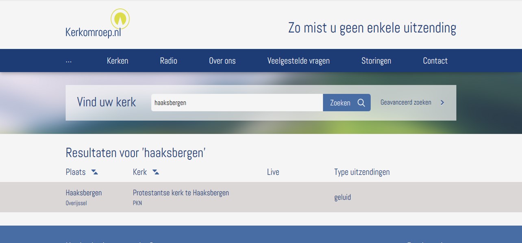Open Protestantse kerk te Haaksbergen
The height and width of the screenshot is (243, 522).
[181, 193]
